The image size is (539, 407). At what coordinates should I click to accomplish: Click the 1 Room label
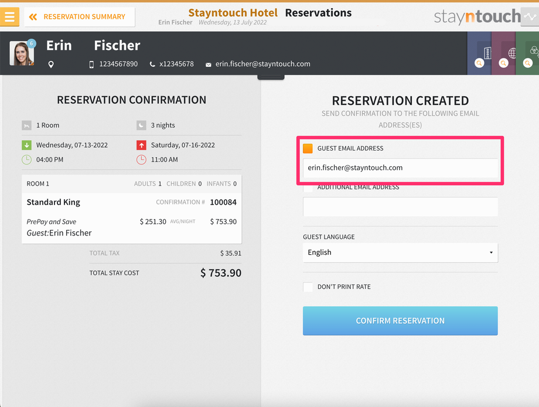[48, 125]
